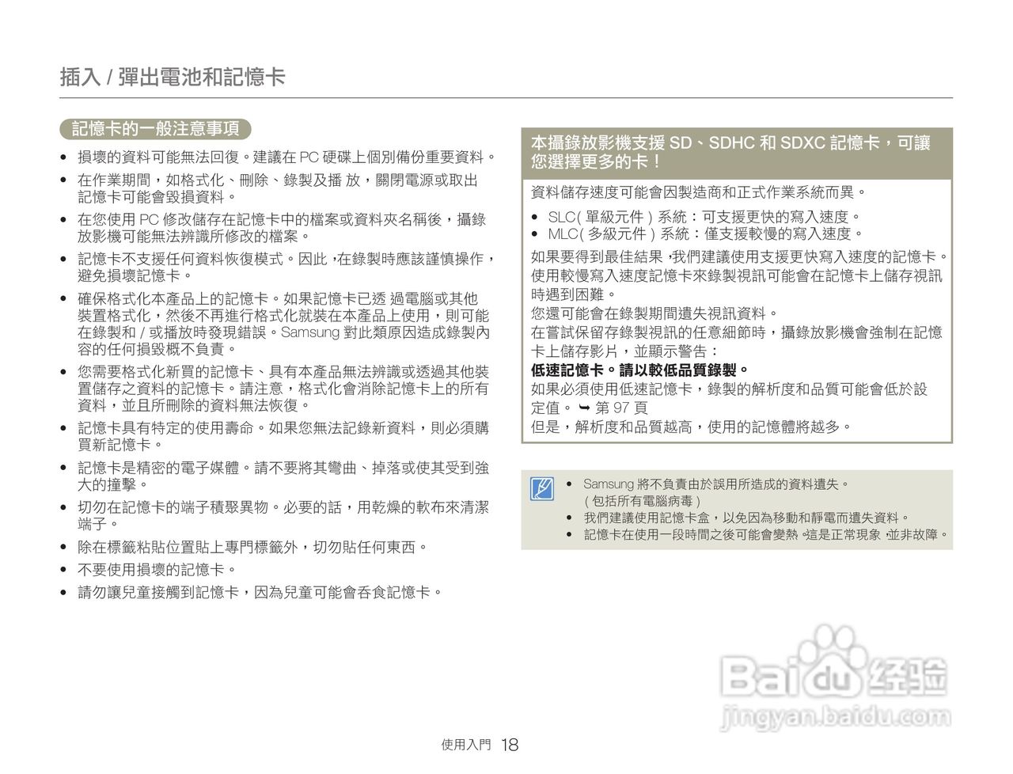The width and height of the screenshot is (1013, 774).
Task: Select the heading 插入 / 彈出電池和記憶卡
Action: pyautogui.click(x=174, y=76)
